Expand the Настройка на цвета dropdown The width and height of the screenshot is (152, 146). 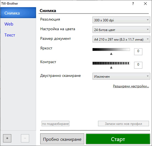click(x=121, y=30)
